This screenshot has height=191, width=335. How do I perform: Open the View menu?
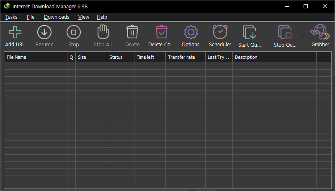point(83,17)
